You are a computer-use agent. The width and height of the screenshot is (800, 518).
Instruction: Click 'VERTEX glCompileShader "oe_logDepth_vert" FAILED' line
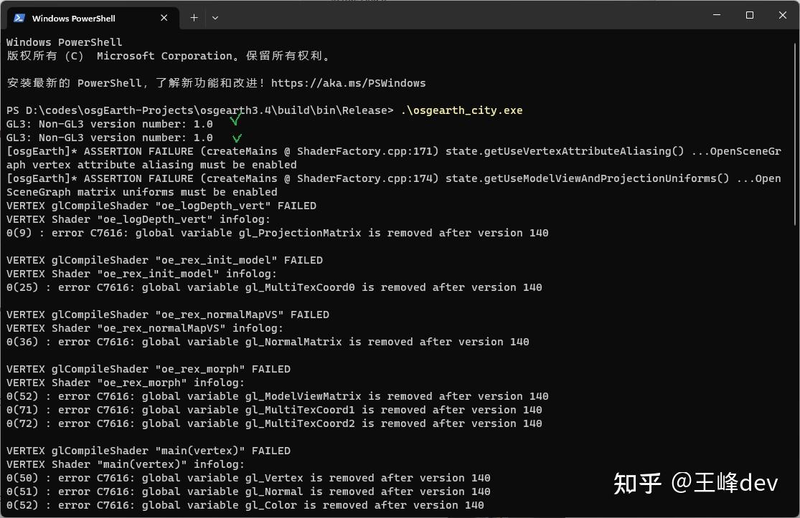pos(161,206)
